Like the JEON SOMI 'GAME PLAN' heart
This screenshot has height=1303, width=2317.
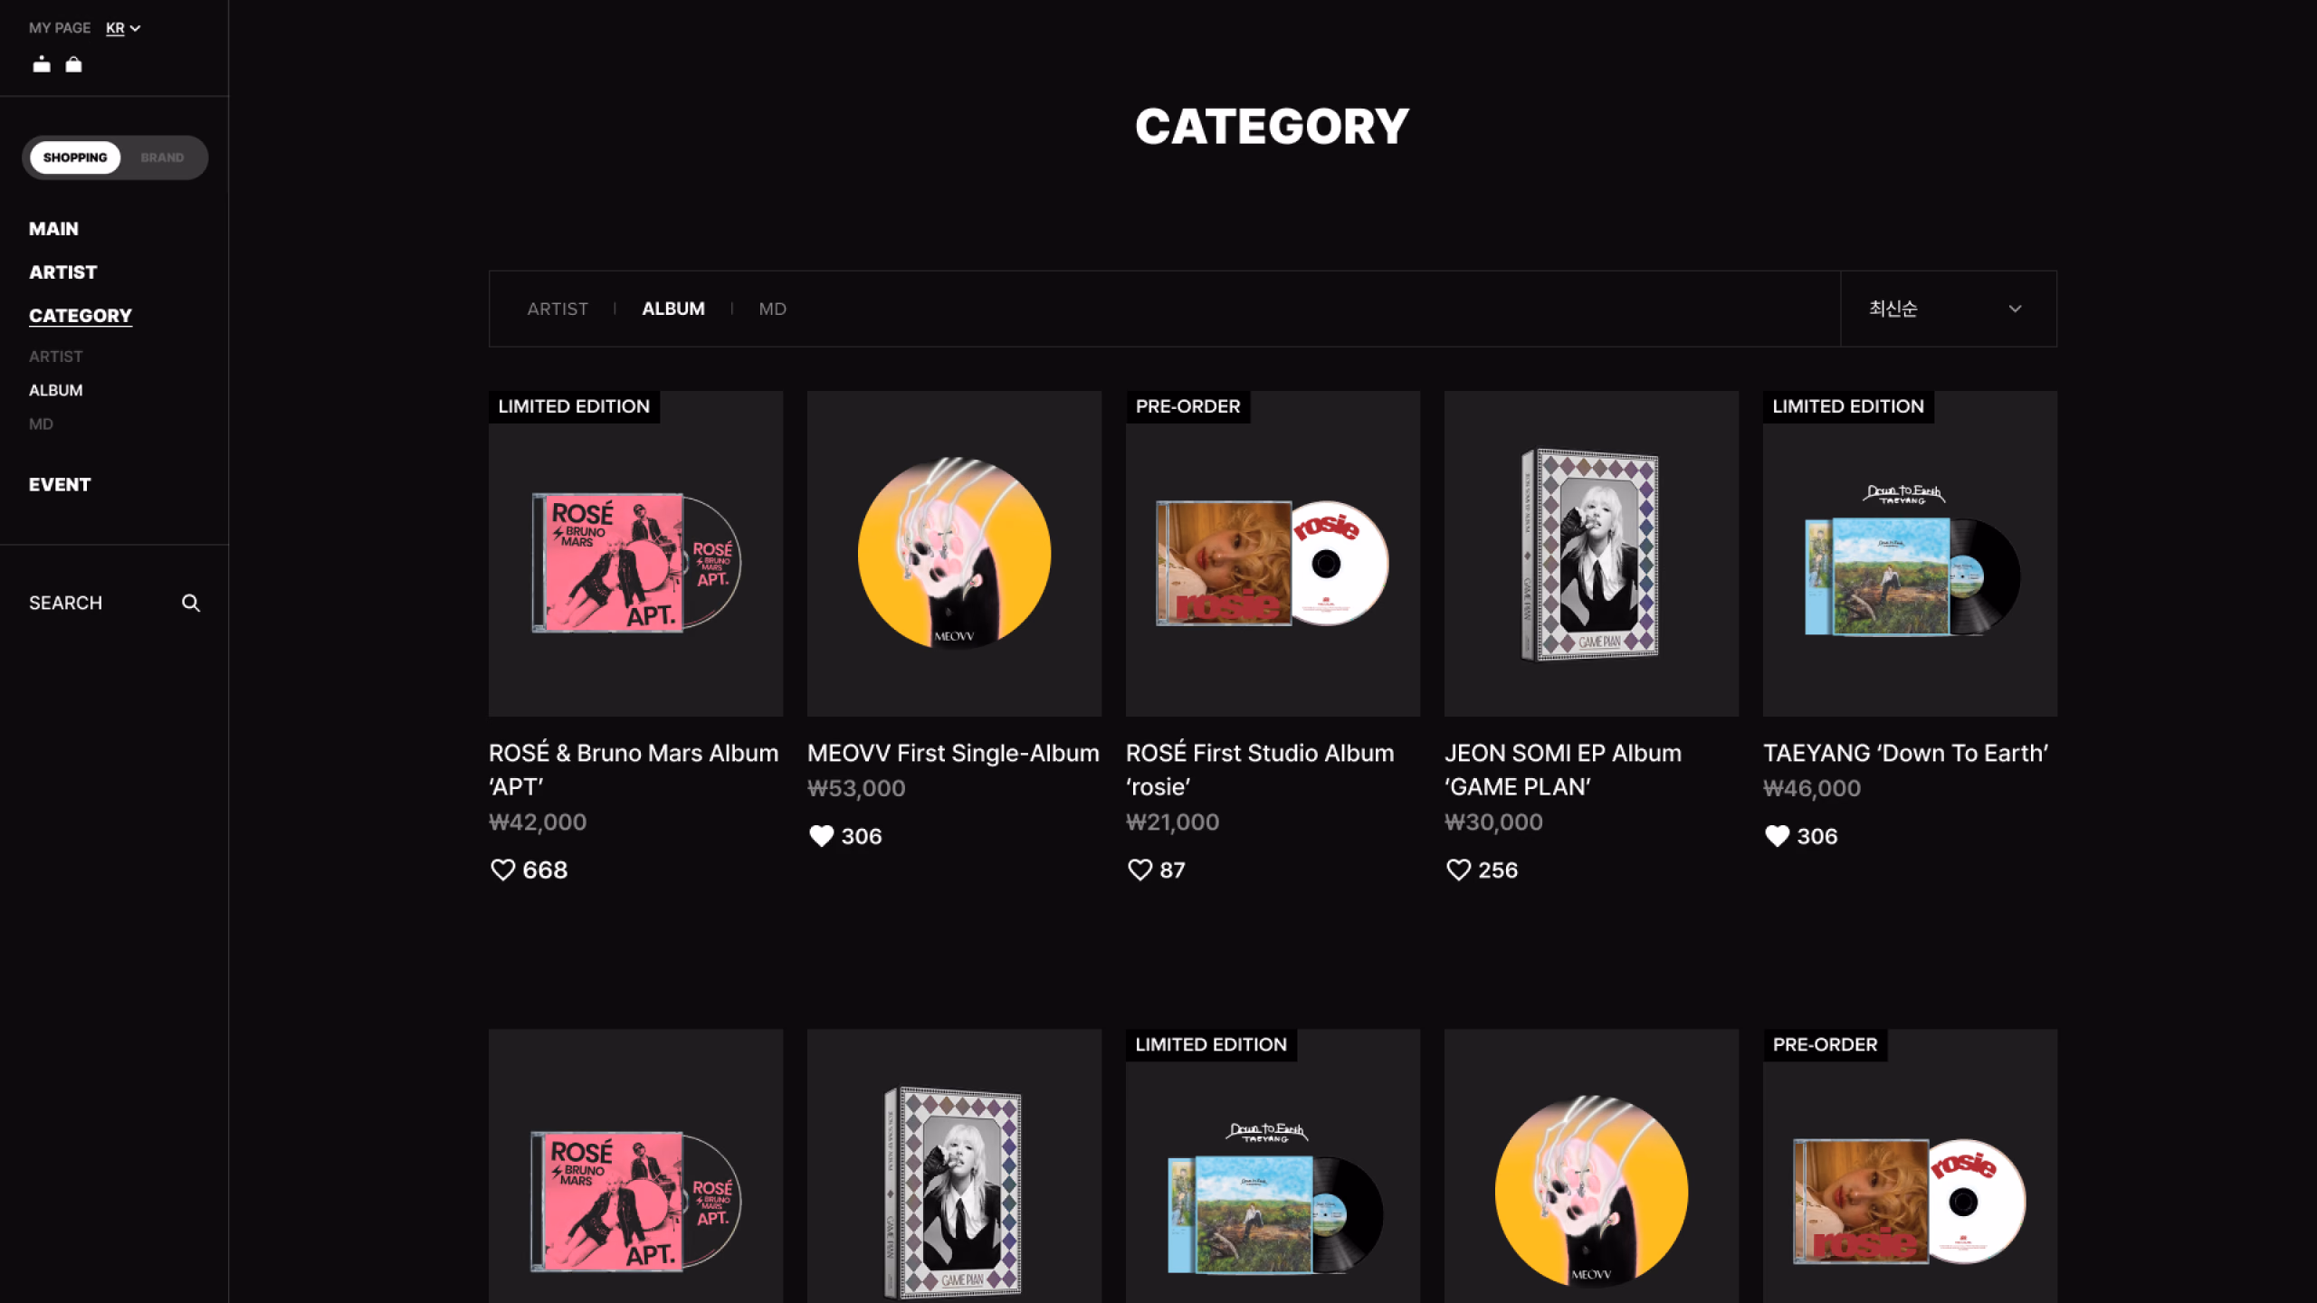[x=1458, y=870]
